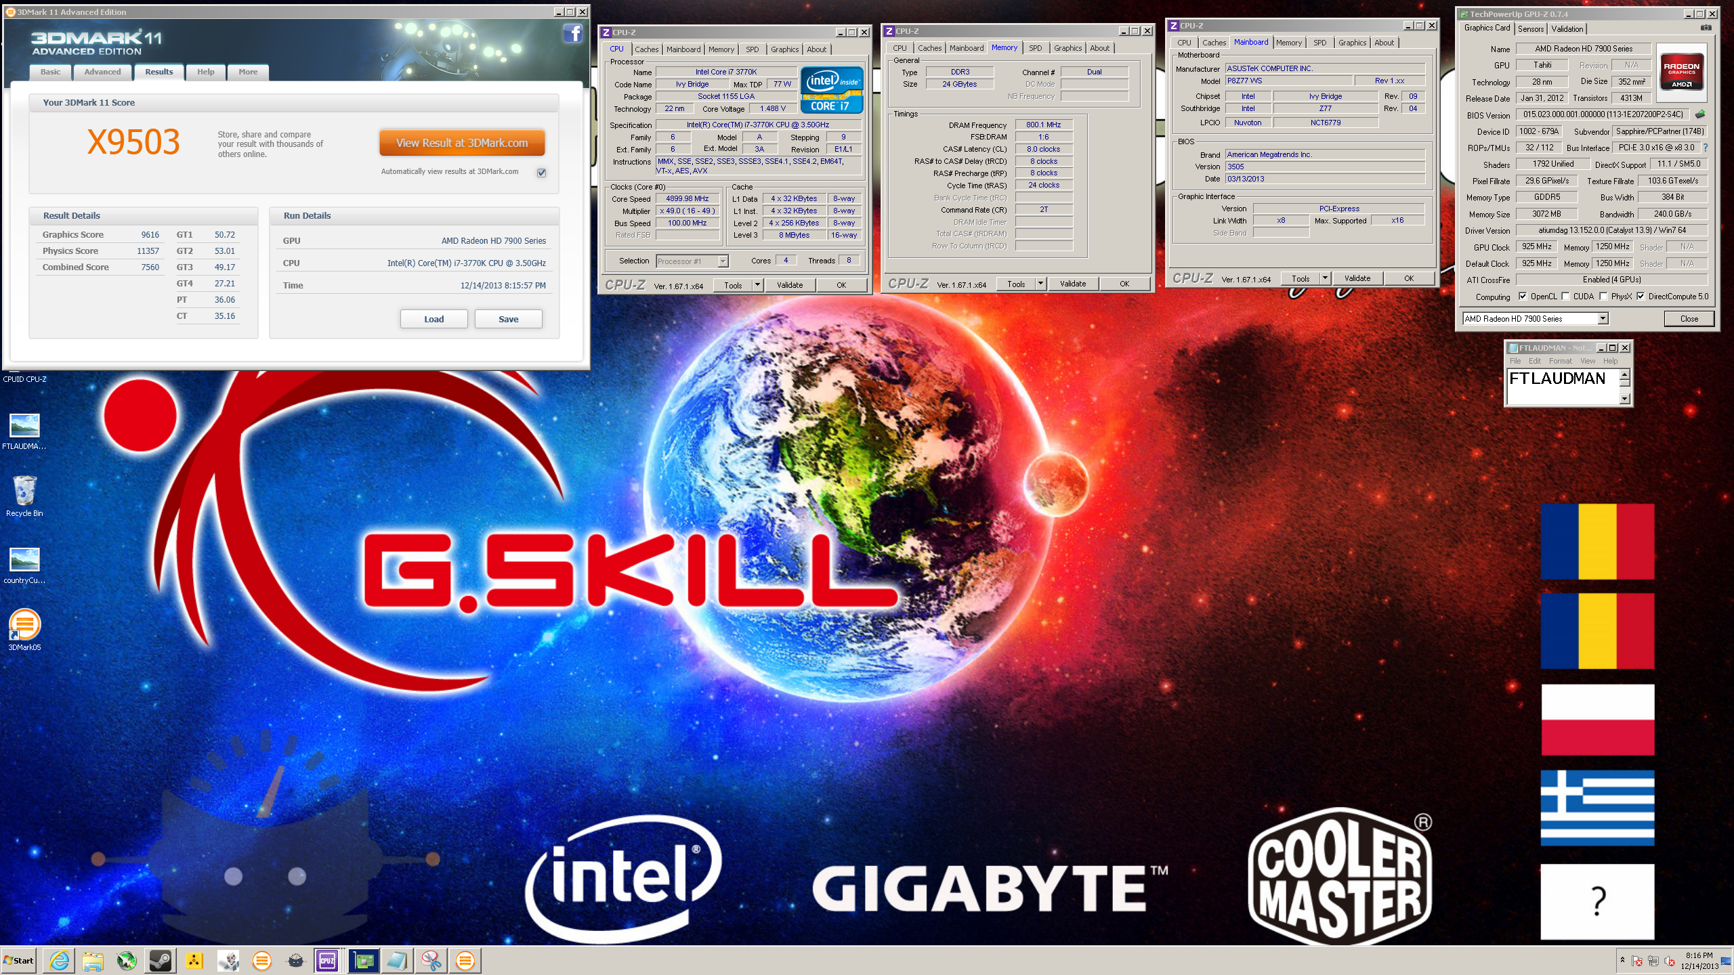Click Tools button in CPU-Z Mainboard window

click(1300, 278)
